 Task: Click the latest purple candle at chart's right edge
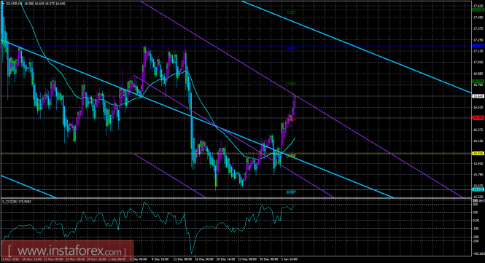(x=295, y=103)
